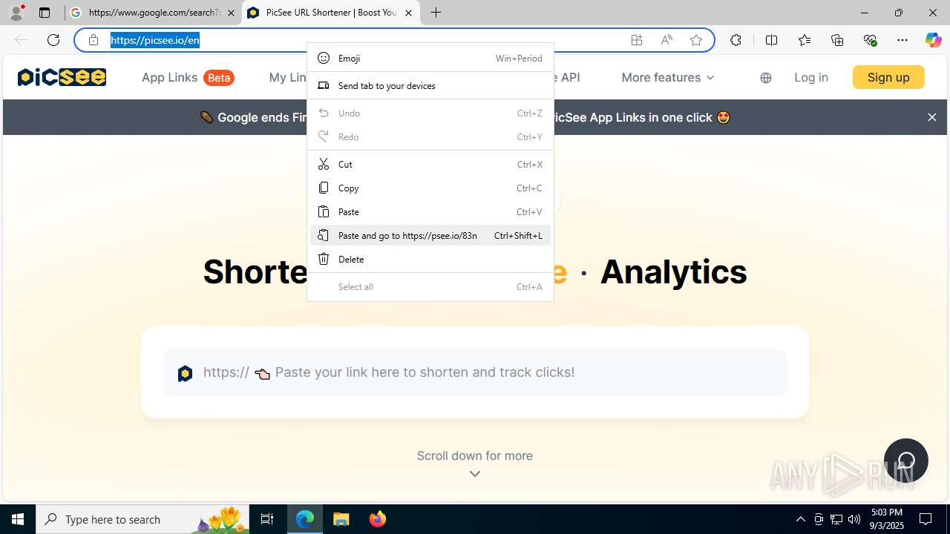Open the Windows Start menu
This screenshot has width=950, height=534.
[x=18, y=519]
